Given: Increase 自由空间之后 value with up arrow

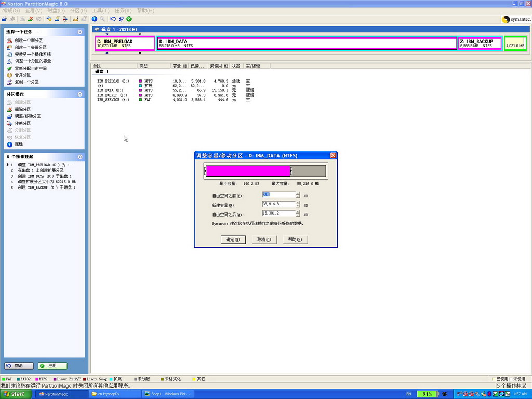Looking at the screenshot, I should (x=298, y=212).
